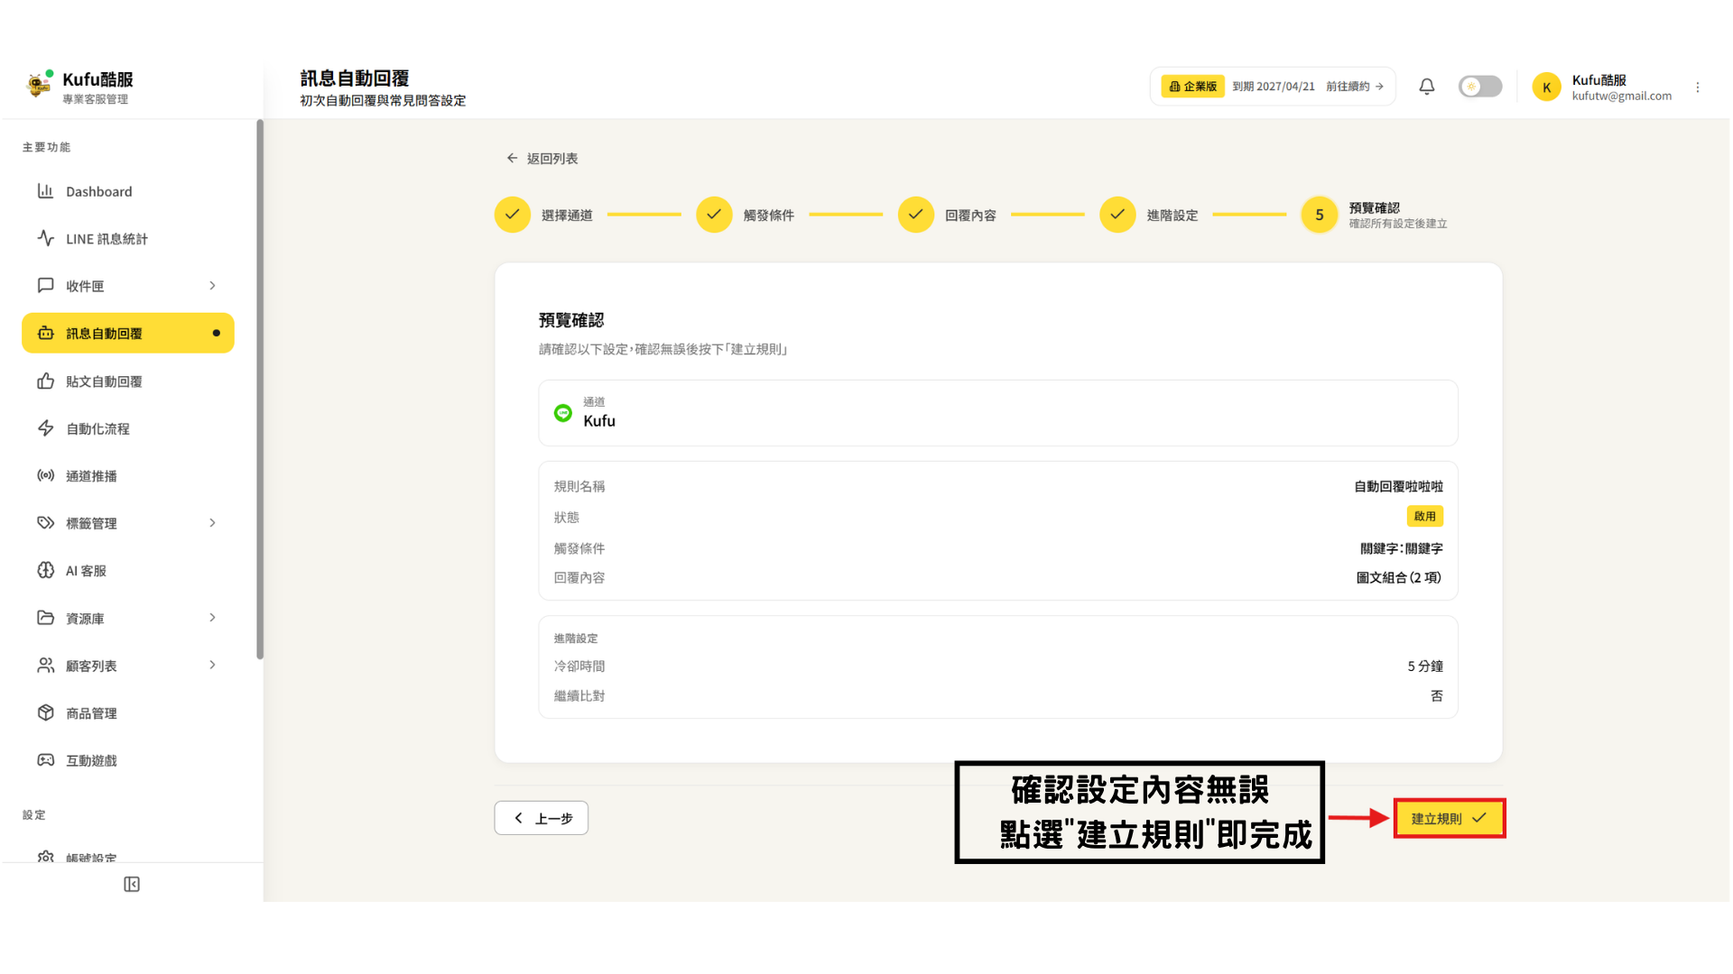Click the AI 客服 brain icon

click(x=45, y=570)
